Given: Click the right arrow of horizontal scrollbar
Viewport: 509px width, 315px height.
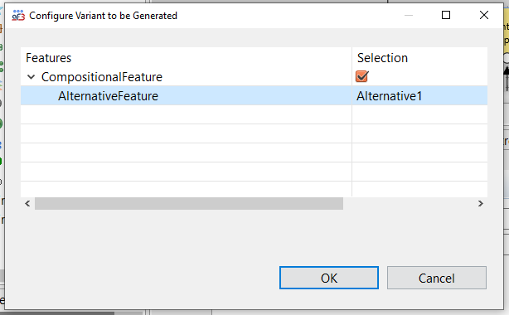Looking at the screenshot, I should pyautogui.click(x=481, y=204).
